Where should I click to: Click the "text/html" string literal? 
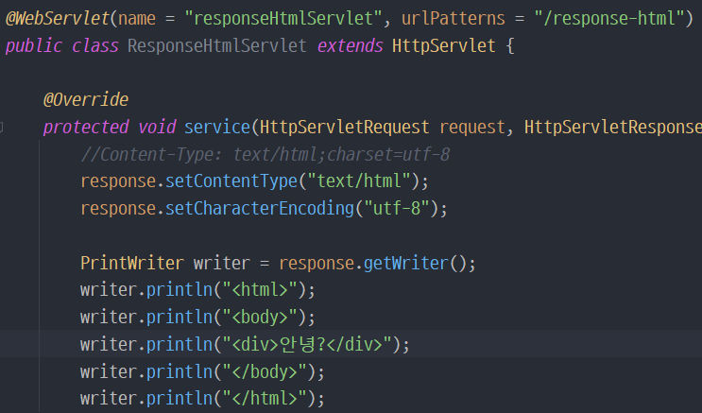(x=360, y=181)
